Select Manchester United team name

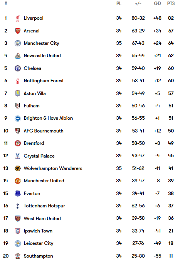(44, 181)
